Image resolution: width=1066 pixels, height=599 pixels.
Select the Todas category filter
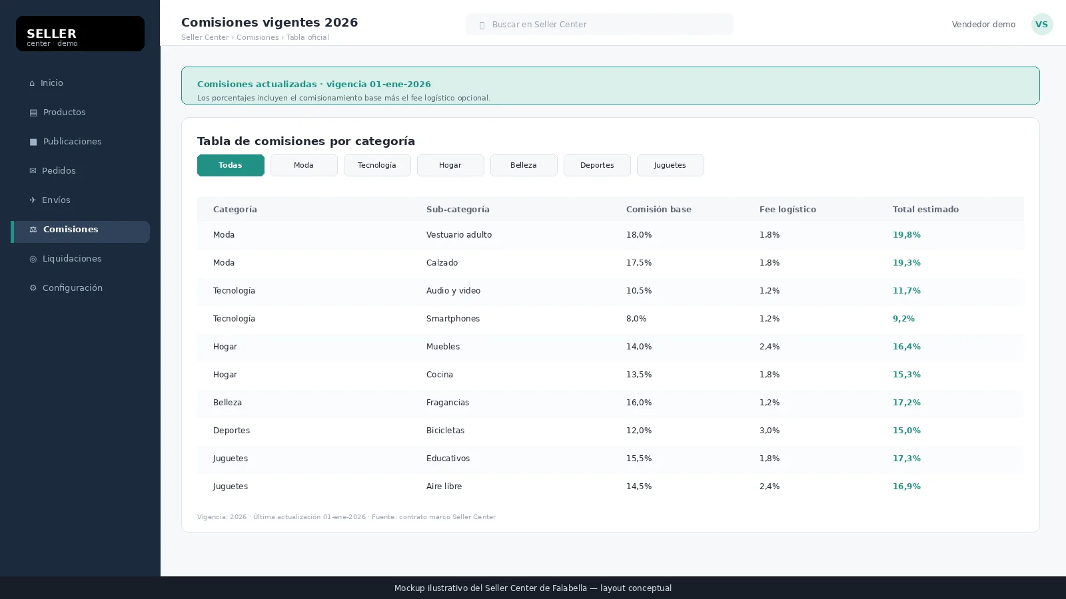point(231,165)
